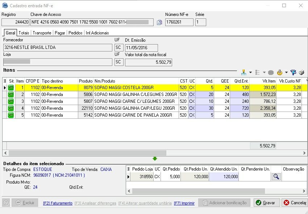Open dropdown arrow beside yellow gear icon
308x214 pixels.
coord(286,73)
